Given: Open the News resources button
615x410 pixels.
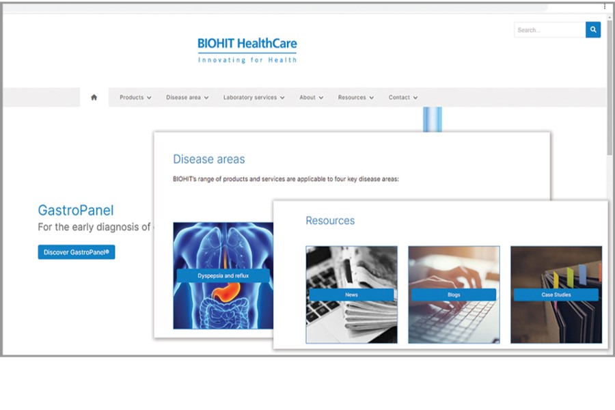Looking at the screenshot, I should coord(351,295).
